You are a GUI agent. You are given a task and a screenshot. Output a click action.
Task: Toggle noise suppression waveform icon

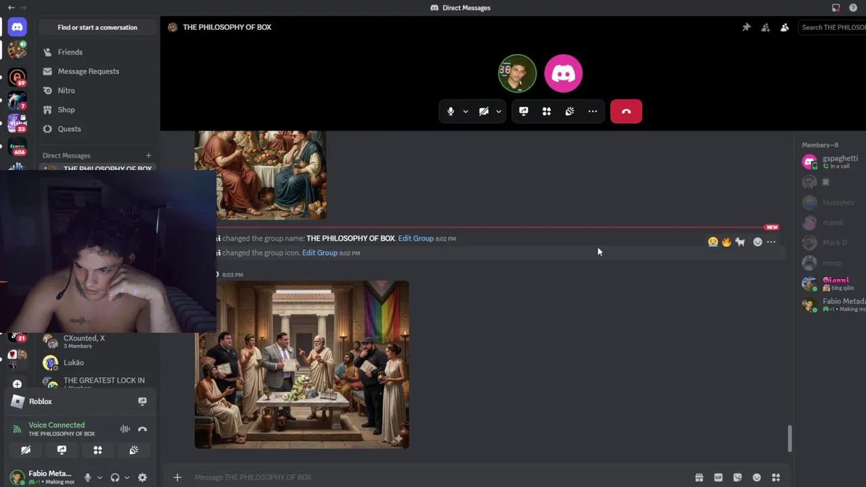point(125,429)
